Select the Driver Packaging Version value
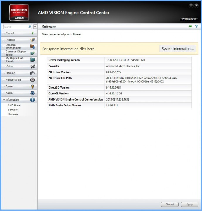202x211 pixels. pos(125,60)
